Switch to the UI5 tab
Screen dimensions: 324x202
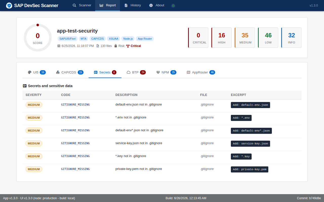pyautogui.click(x=37, y=72)
